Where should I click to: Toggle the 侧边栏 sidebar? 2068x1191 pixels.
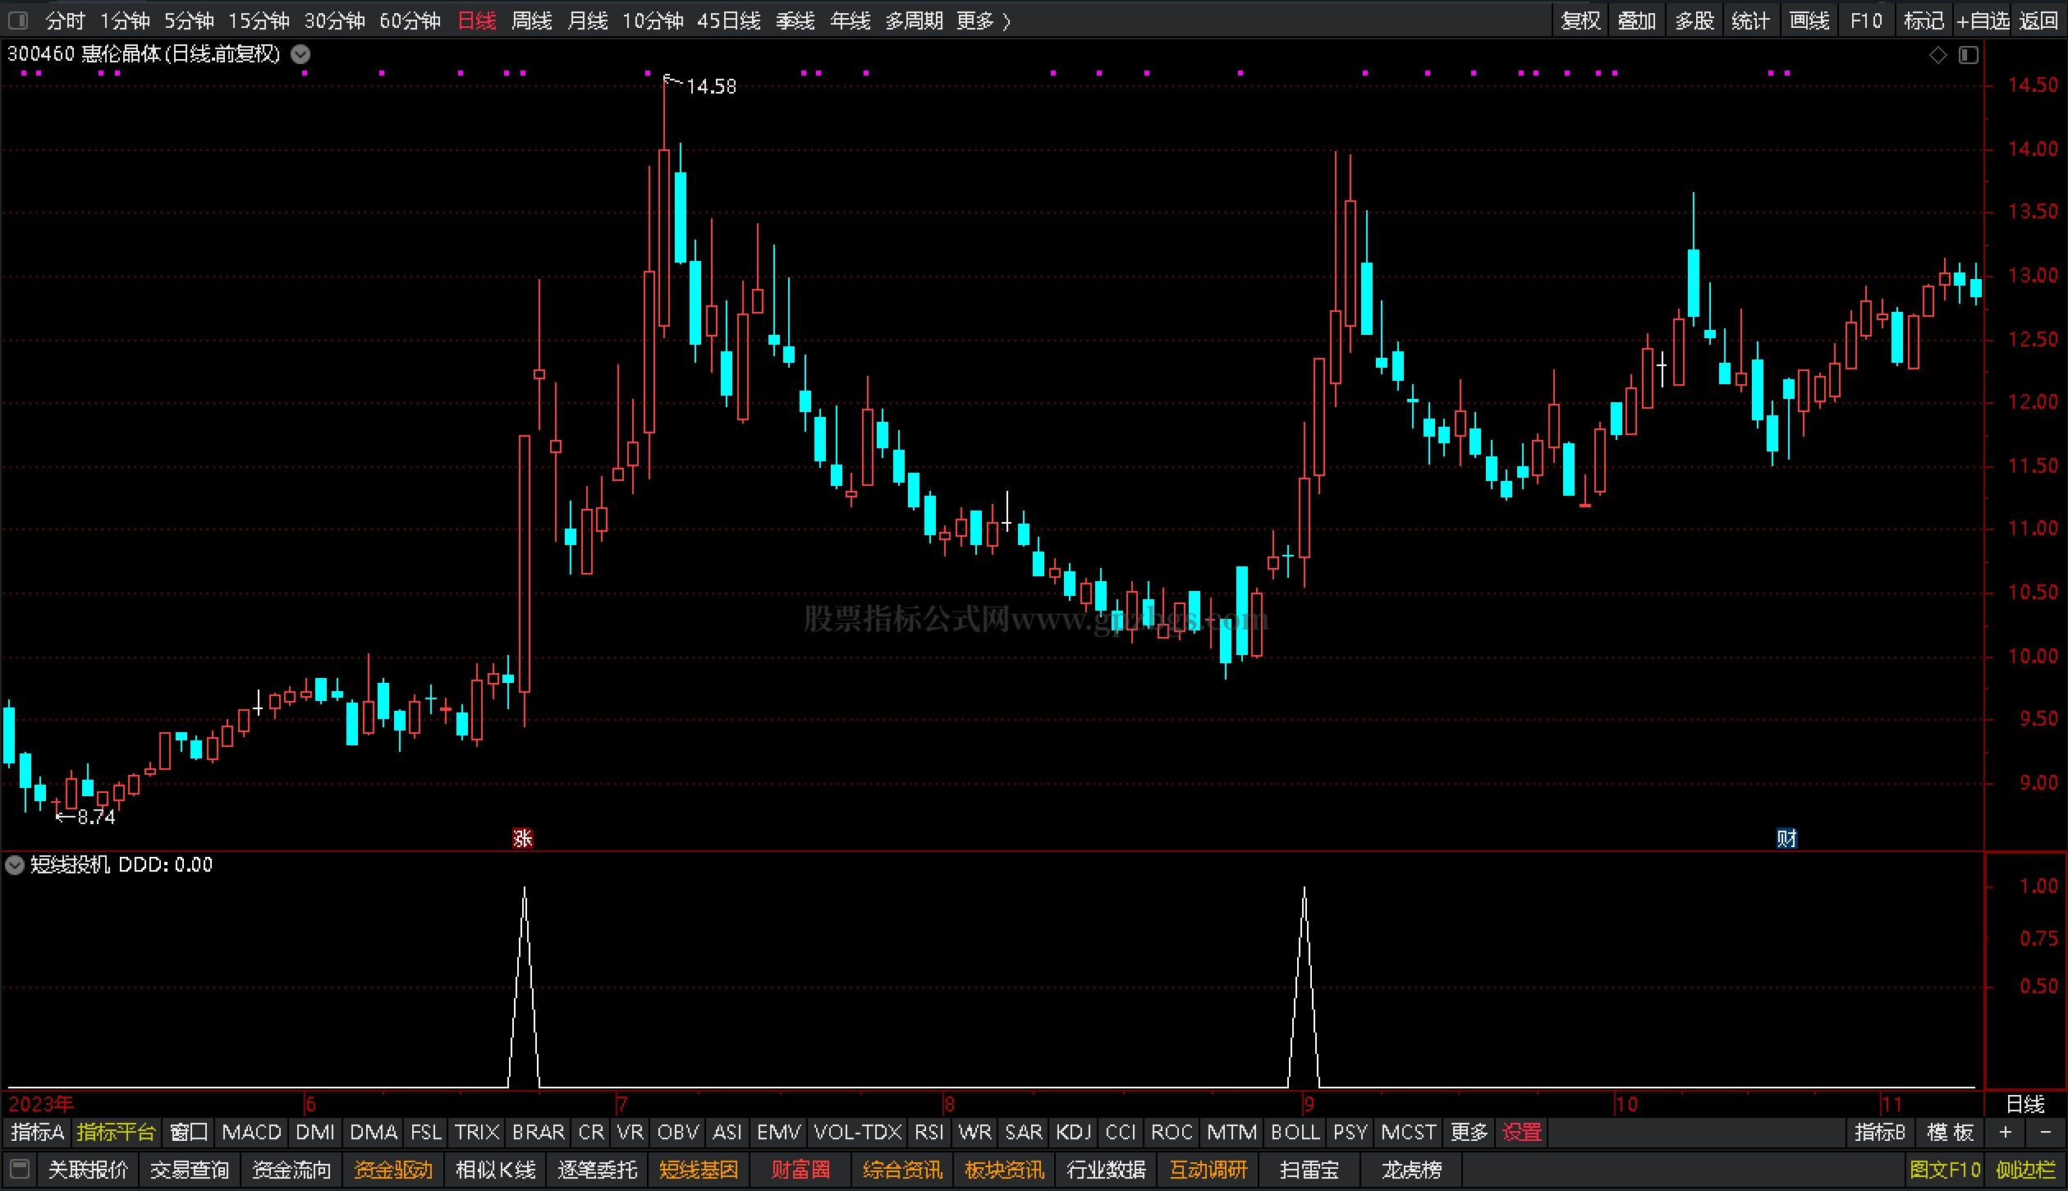(x=2026, y=1170)
